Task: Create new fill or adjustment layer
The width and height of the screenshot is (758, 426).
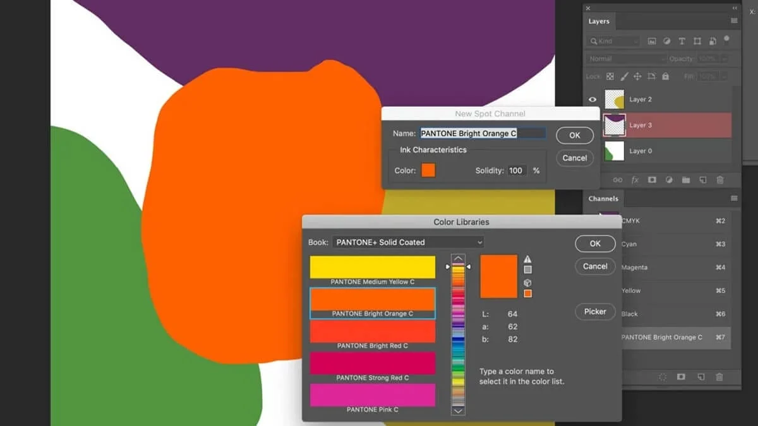Action: point(669,180)
